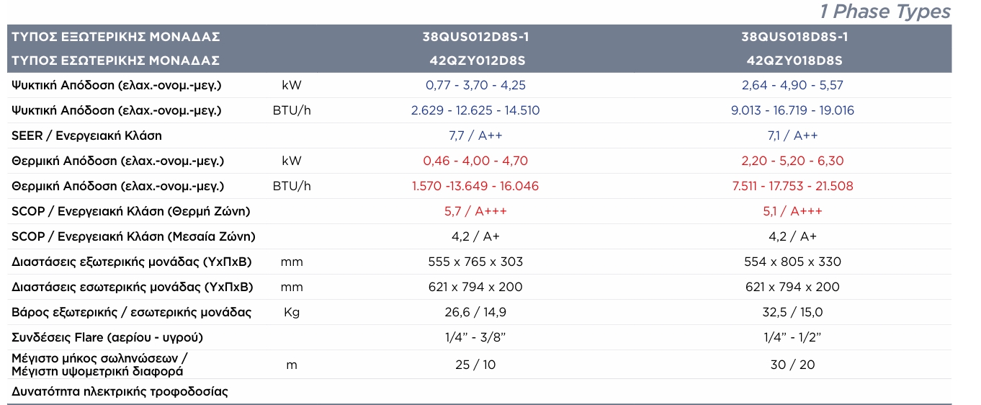The width and height of the screenshot is (981, 405).
Task: Click the 'ΤΥΠΟΣ ΕΞΩΤΕΡΙΚΗΣ ΜΟΝΑΔΑΣ' header label
Action: pyautogui.click(x=116, y=37)
